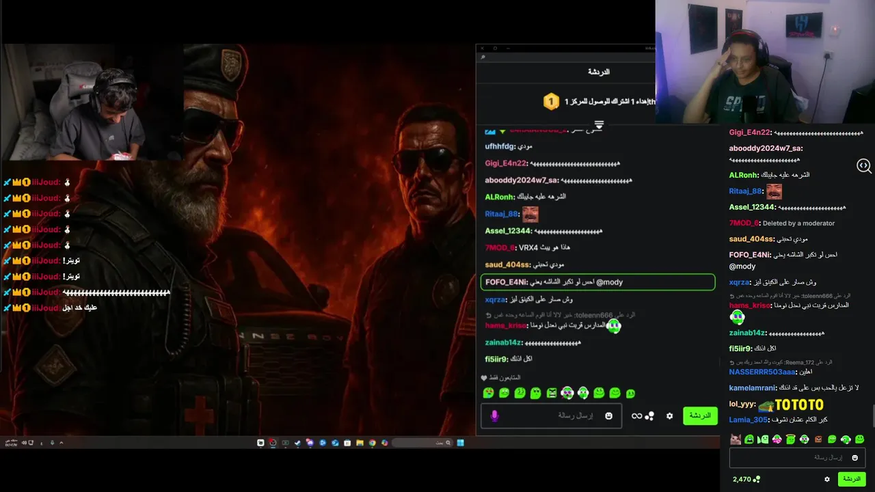Open emoji picker in popout chat message box
Screen dimensions: 875x492
pyautogui.click(x=608, y=415)
